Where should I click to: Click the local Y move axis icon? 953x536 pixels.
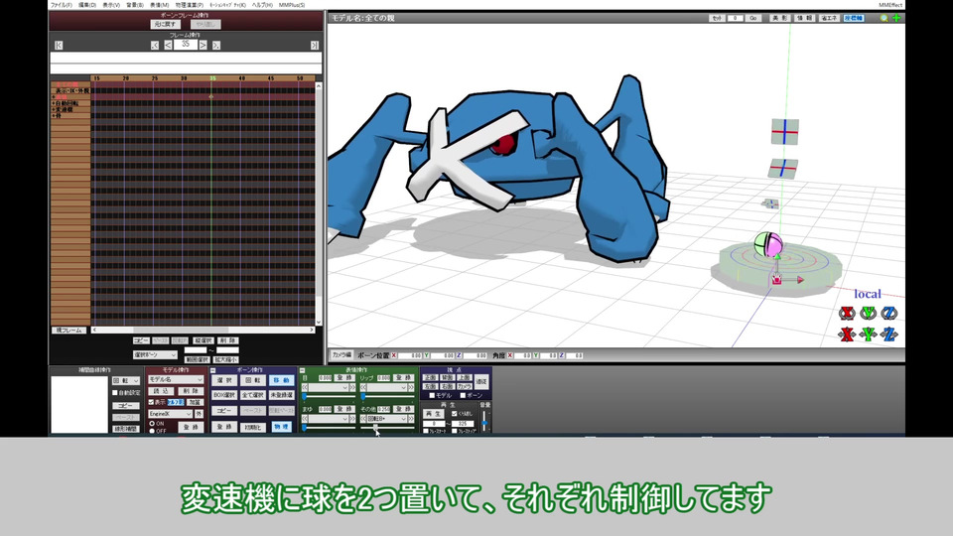point(868,335)
